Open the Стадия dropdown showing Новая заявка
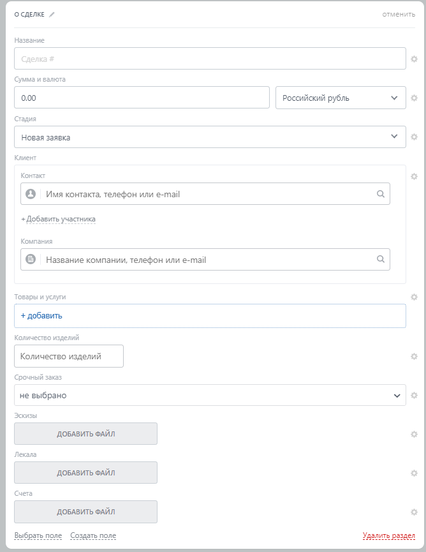 (209, 137)
